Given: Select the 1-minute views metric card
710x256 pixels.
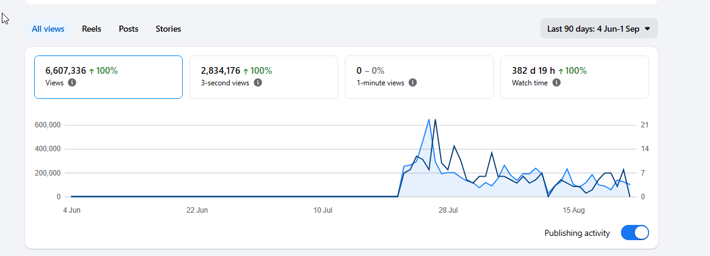Looking at the screenshot, I should point(419,77).
